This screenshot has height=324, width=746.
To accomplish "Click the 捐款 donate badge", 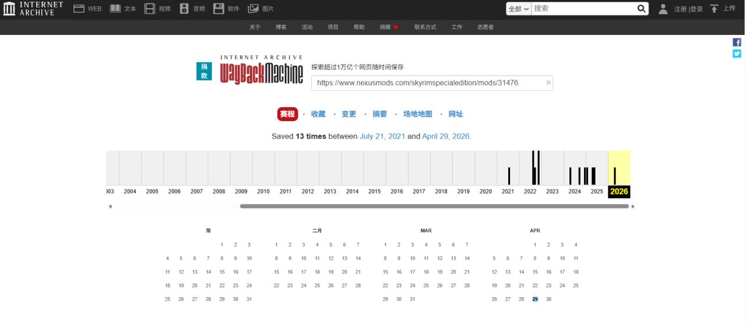I will 204,71.
